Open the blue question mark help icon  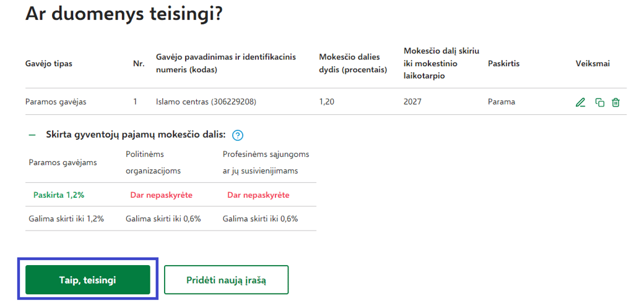point(238,135)
